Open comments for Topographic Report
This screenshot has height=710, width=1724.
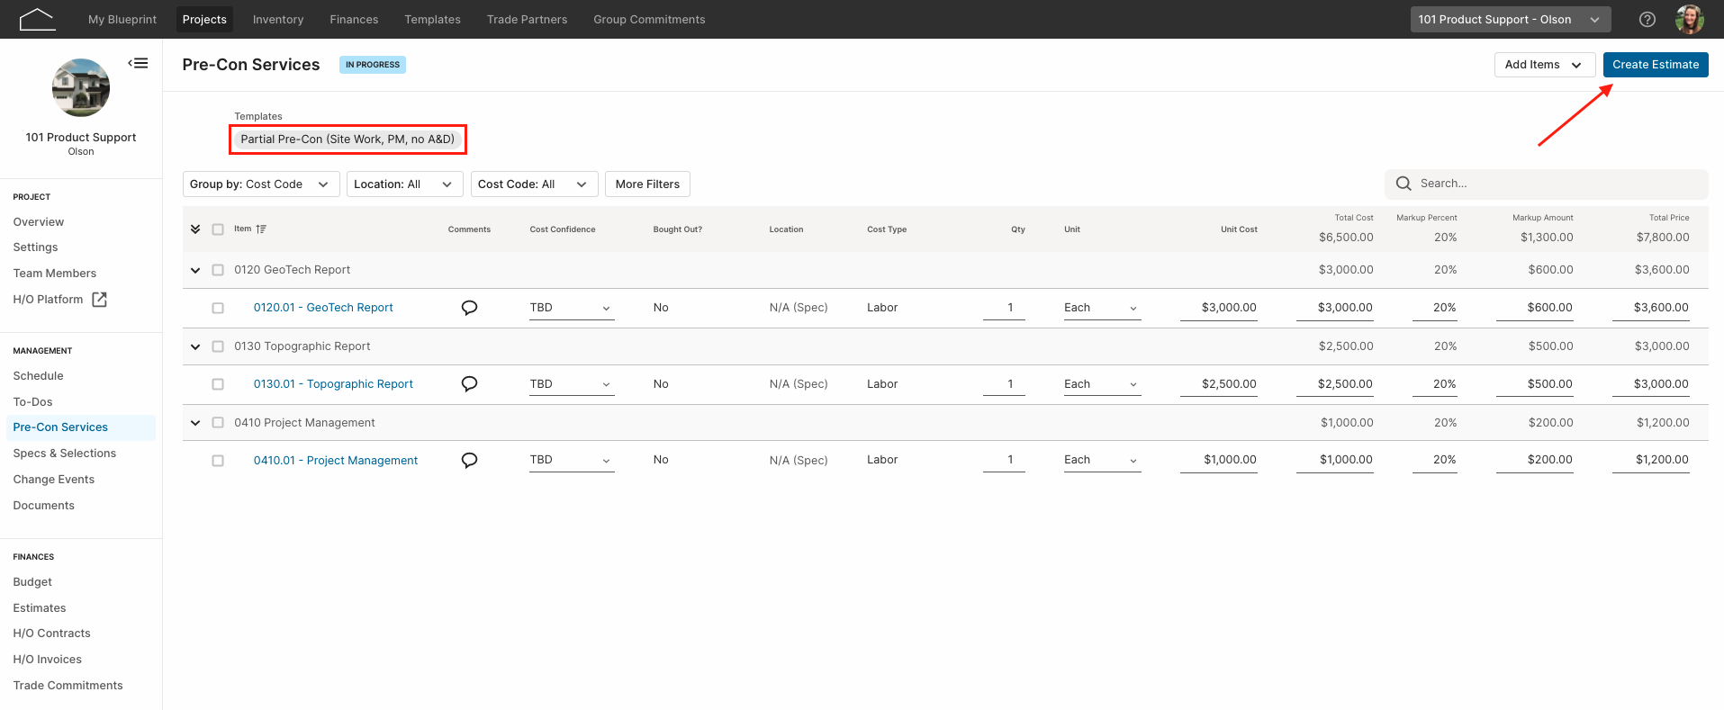click(469, 384)
